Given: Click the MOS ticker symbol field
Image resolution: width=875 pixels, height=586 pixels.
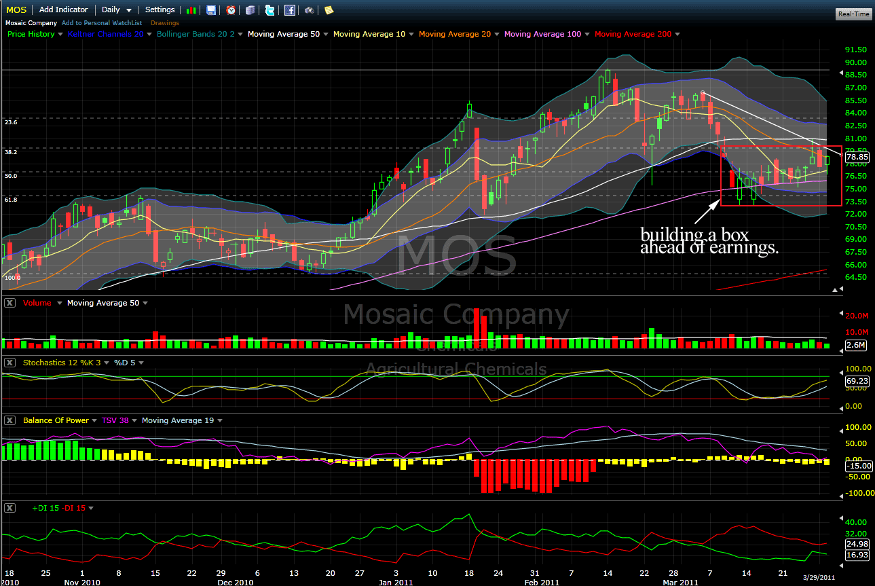Looking at the screenshot, I should pyautogui.click(x=16, y=10).
